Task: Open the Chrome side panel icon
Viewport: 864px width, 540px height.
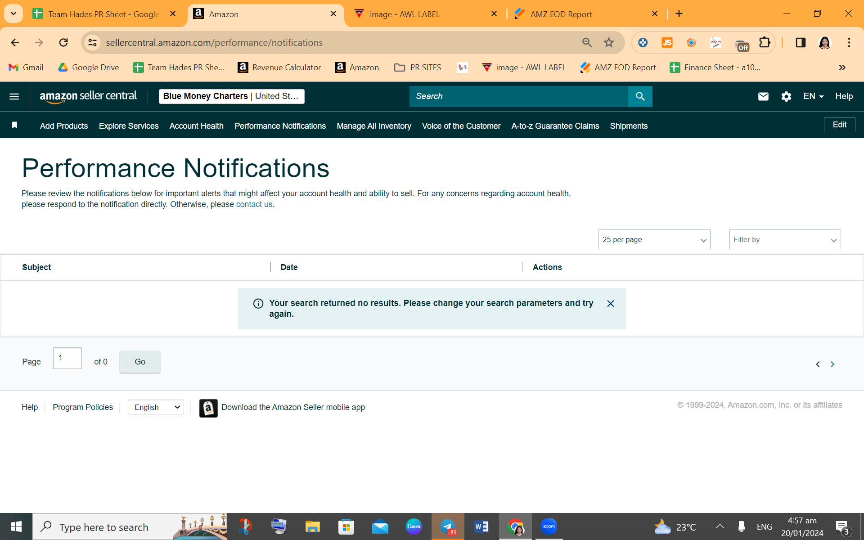Action: pos(800,42)
